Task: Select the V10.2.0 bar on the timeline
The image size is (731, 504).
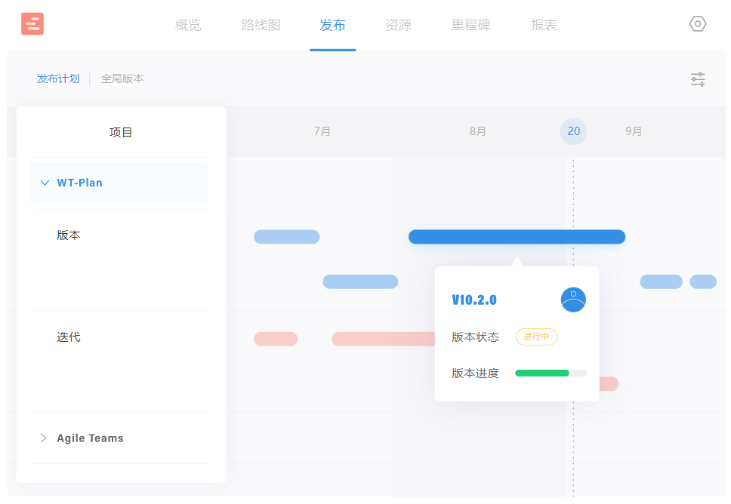Action: 517,236
